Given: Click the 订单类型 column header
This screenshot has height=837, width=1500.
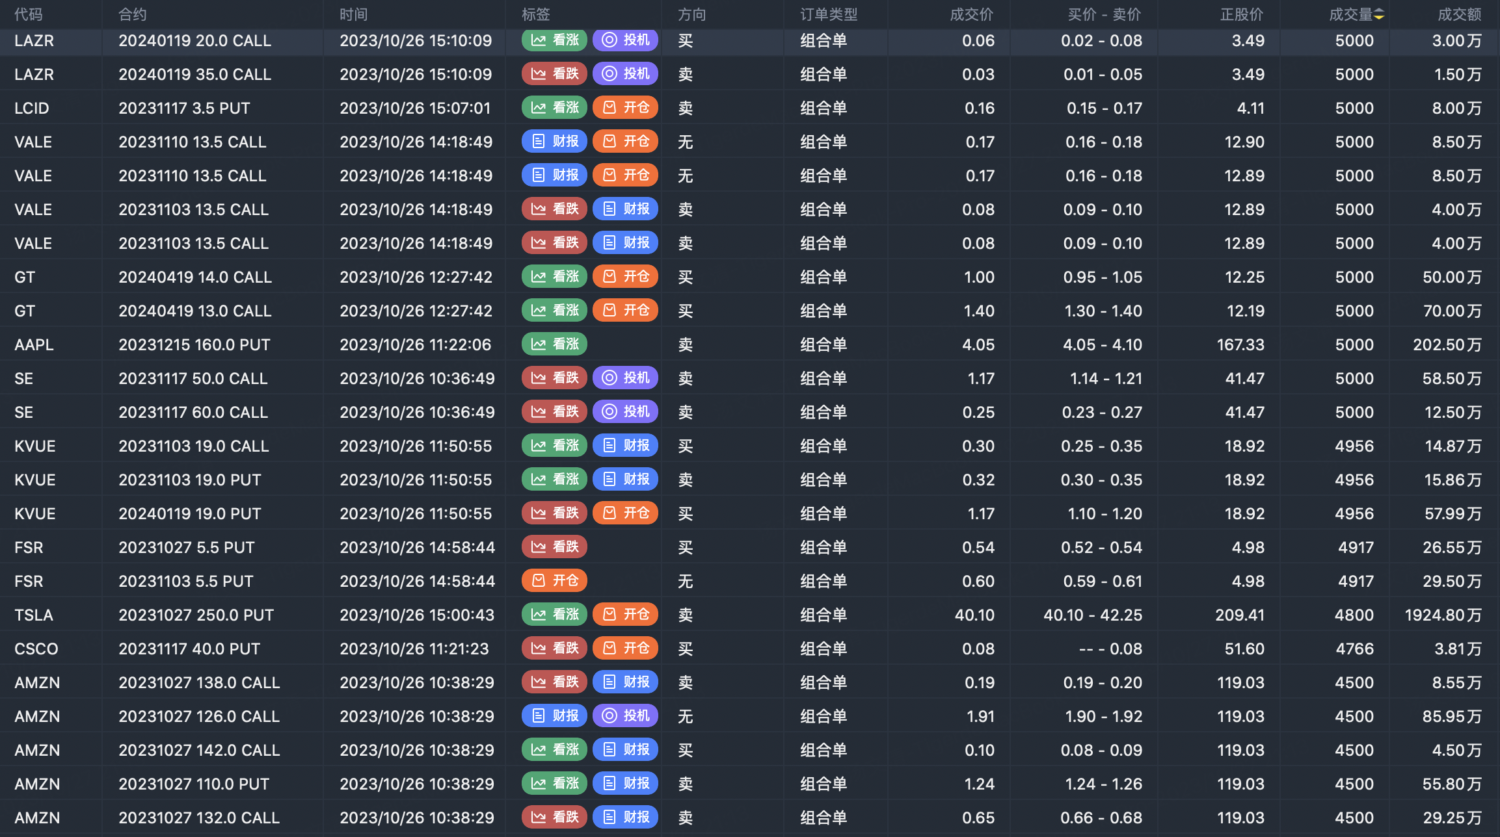Looking at the screenshot, I should 829,14.
